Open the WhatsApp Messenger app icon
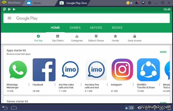This screenshot has height=111, width=173. [18, 69]
